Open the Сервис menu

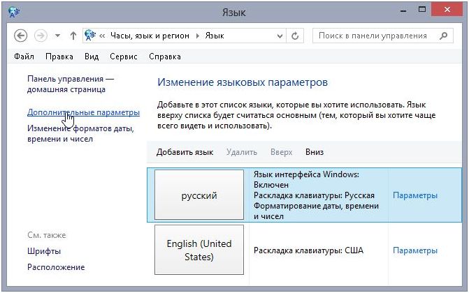point(122,57)
